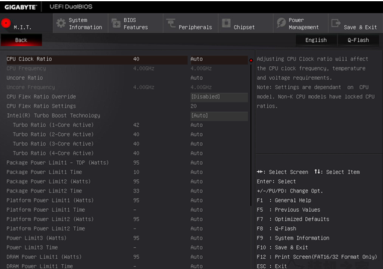
Task: Select Turbo Ratio 1-Core Active Auto value
Action: [197, 125]
